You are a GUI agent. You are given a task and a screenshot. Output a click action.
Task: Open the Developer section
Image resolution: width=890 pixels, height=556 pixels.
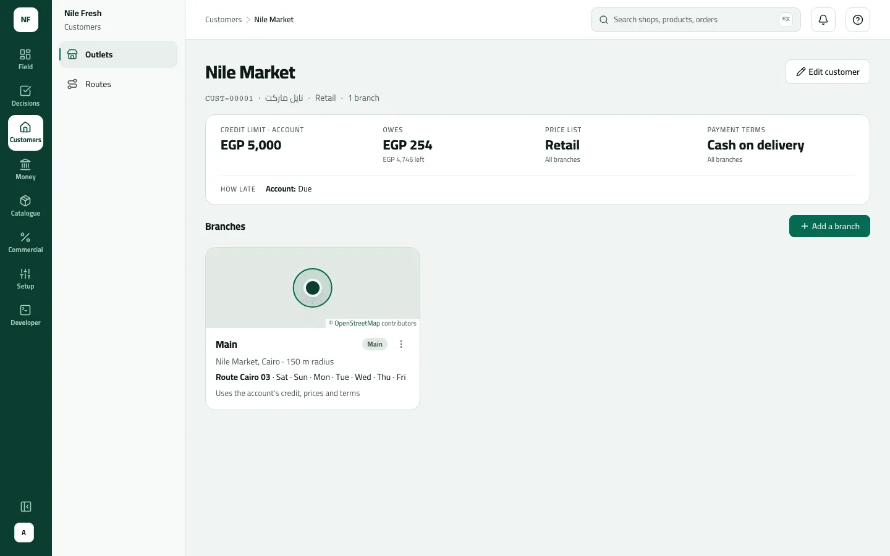(x=25, y=316)
